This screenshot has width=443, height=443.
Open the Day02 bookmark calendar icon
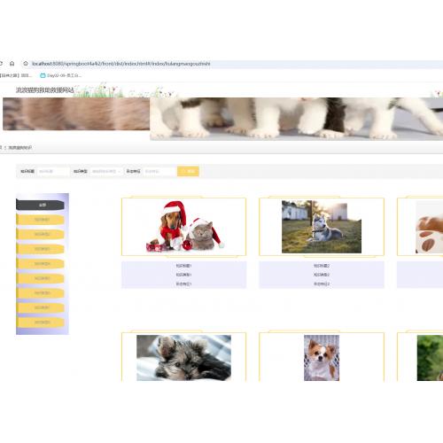tap(43, 75)
